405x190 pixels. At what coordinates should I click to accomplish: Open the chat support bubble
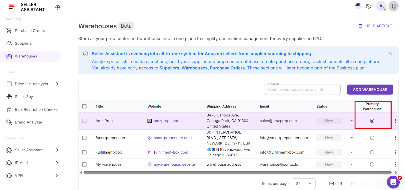[x=393, y=182]
